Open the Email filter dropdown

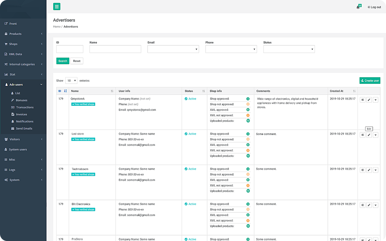tap(173, 49)
